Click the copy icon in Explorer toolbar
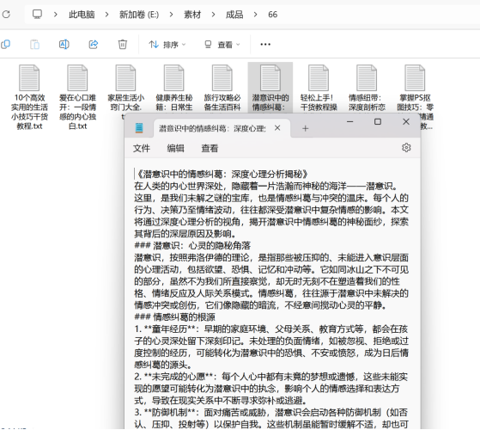Screen dimensions: 480x430 (x=5, y=45)
